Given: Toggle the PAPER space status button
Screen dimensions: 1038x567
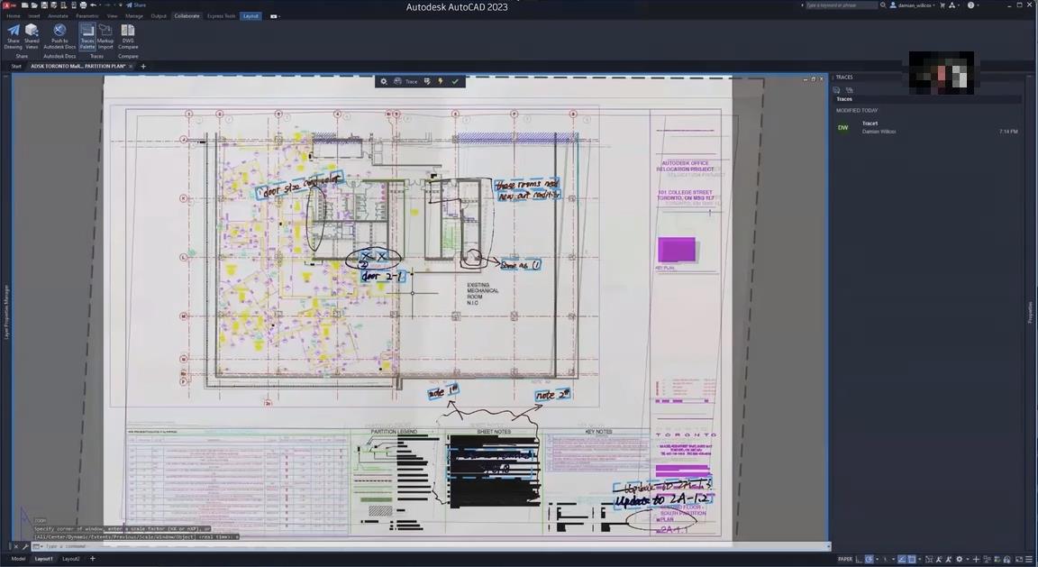Looking at the screenshot, I should click(844, 560).
